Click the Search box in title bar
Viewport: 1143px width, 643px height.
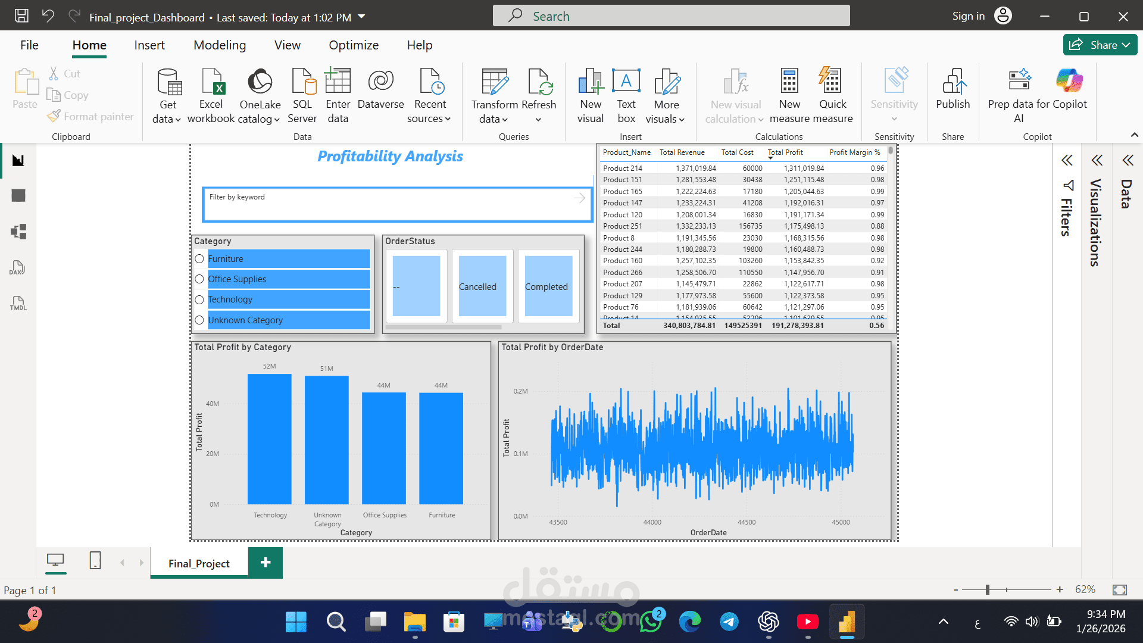tap(671, 16)
